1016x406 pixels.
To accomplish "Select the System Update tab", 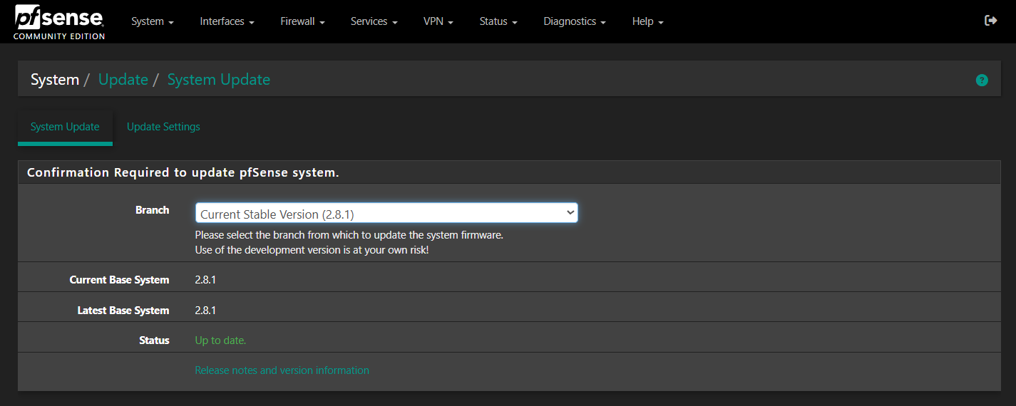I will [65, 127].
